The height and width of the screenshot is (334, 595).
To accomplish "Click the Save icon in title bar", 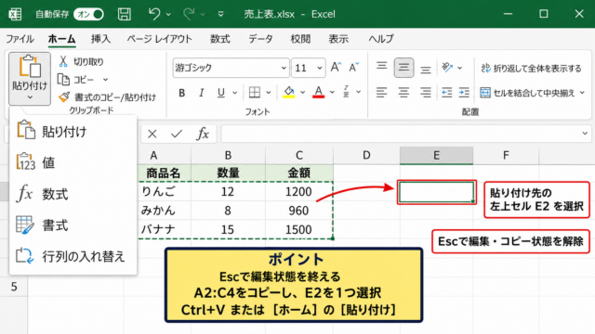I will (124, 14).
